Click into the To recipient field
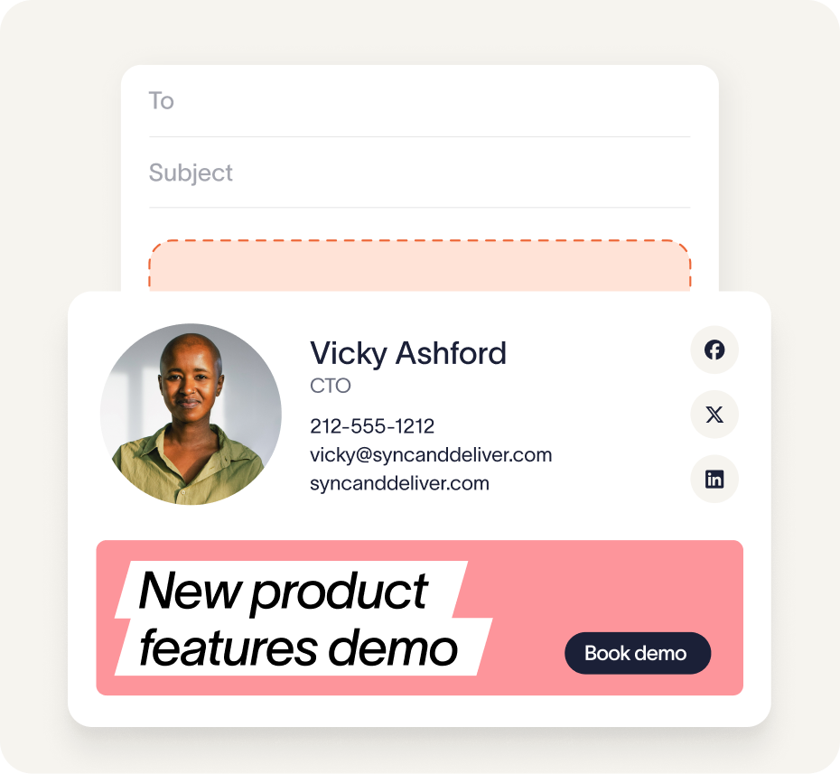 [419, 101]
